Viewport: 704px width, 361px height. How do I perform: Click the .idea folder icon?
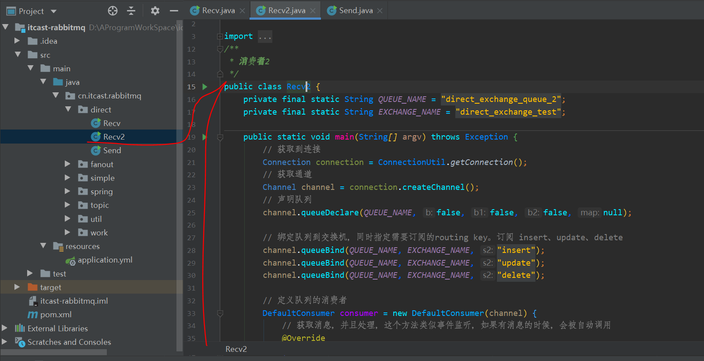click(x=33, y=41)
